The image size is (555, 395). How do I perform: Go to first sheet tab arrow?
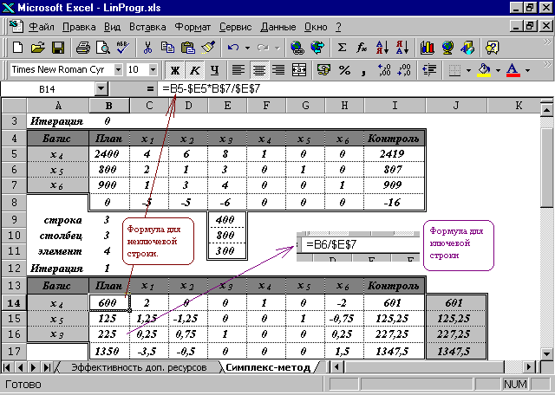click(x=7, y=367)
